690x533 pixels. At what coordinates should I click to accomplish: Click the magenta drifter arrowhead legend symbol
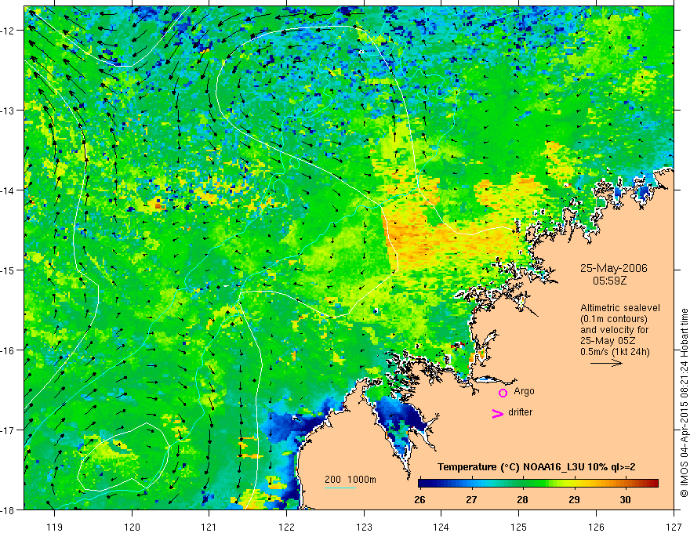click(x=497, y=413)
